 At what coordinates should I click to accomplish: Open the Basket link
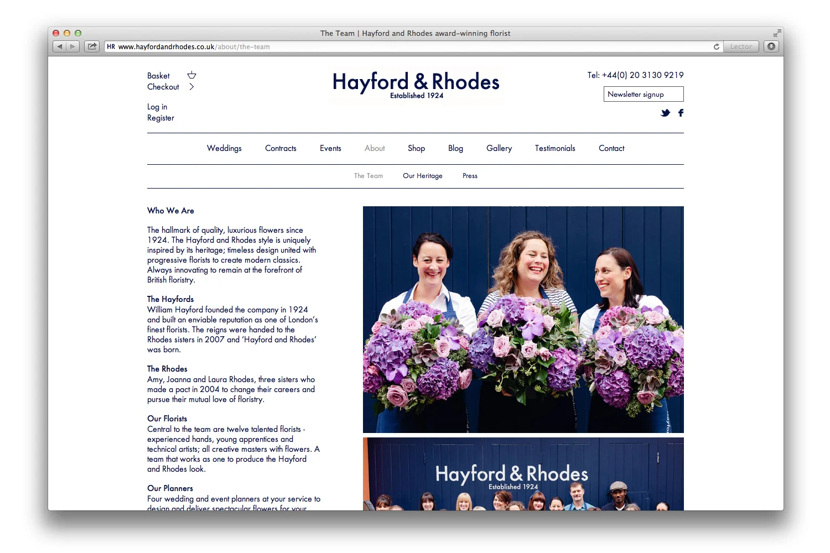[158, 76]
